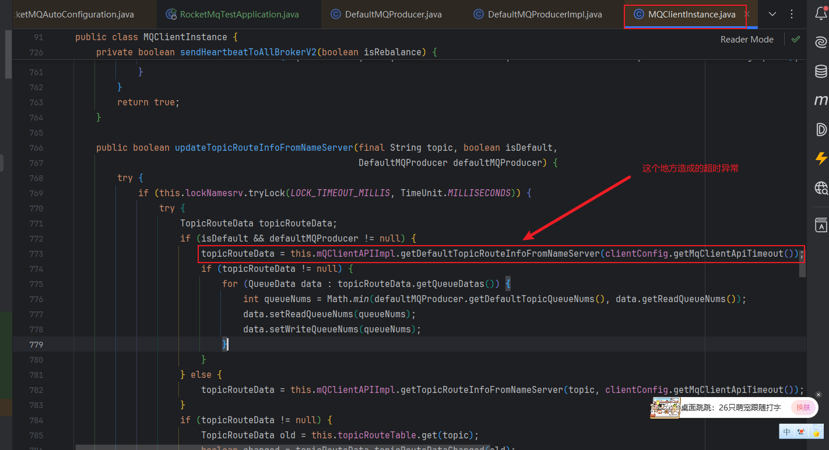
Task: Click the pink 换肤 skin button
Action: coord(803,408)
